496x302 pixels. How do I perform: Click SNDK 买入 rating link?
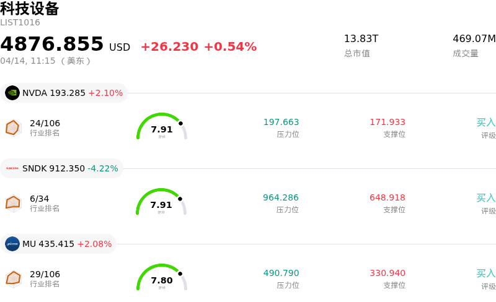point(485,198)
